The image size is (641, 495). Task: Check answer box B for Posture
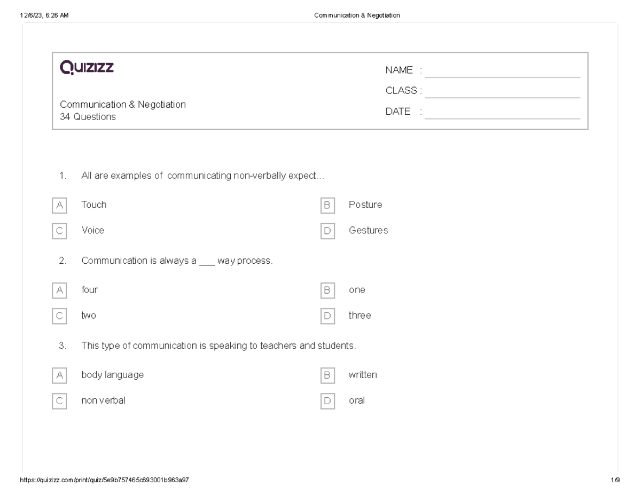(x=327, y=206)
